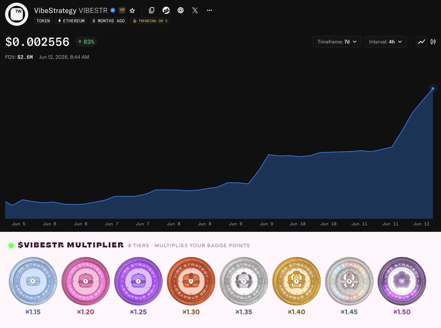
Task: Click the ×1.30 multiplier label
Action: tap(191, 312)
